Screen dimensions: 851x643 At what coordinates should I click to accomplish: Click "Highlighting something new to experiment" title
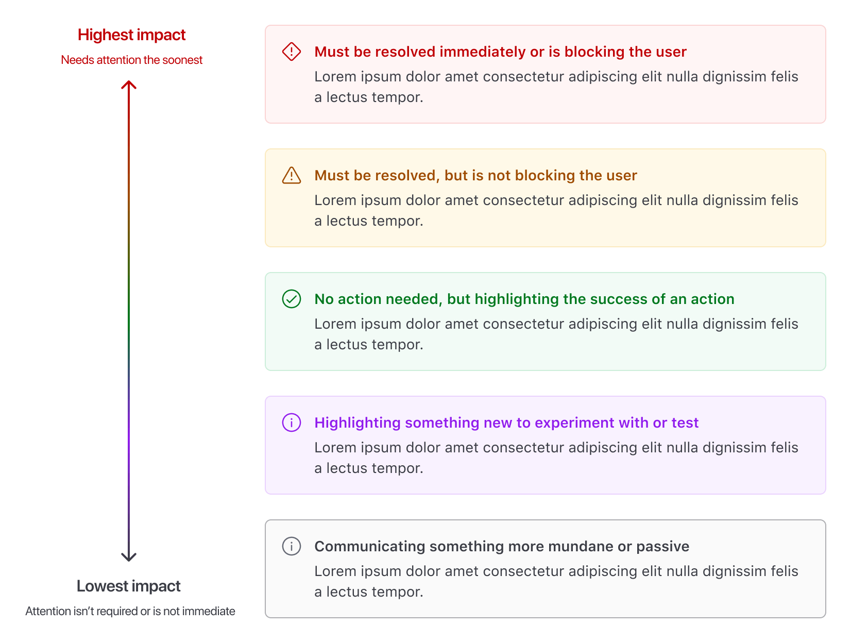(506, 422)
